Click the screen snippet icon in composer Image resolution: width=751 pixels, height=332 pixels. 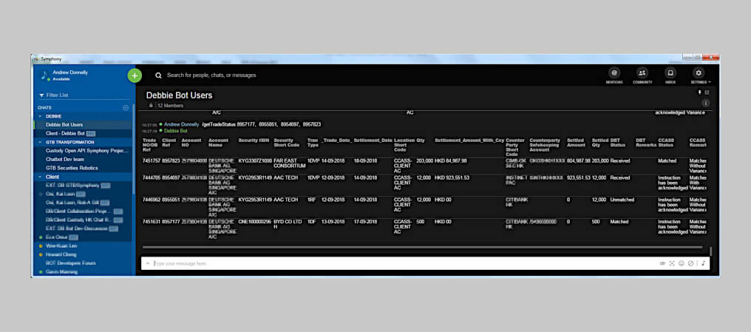point(672,263)
